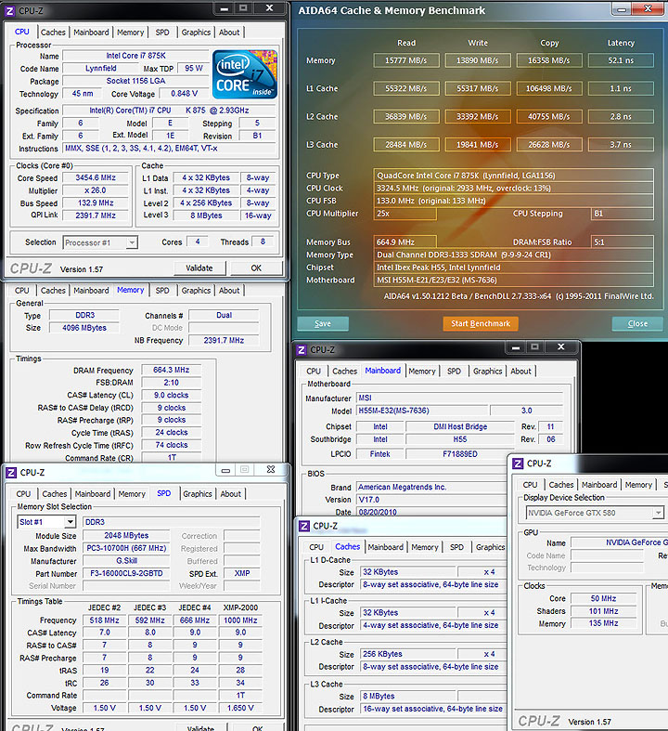Minimize the CPU-Z Mainboard window
This screenshot has width=668, height=731.
point(516,347)
